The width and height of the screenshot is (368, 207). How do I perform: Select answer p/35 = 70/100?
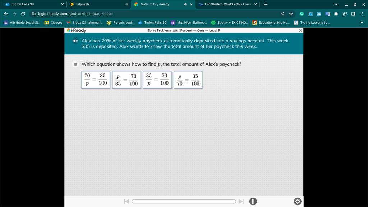(126, 80)
